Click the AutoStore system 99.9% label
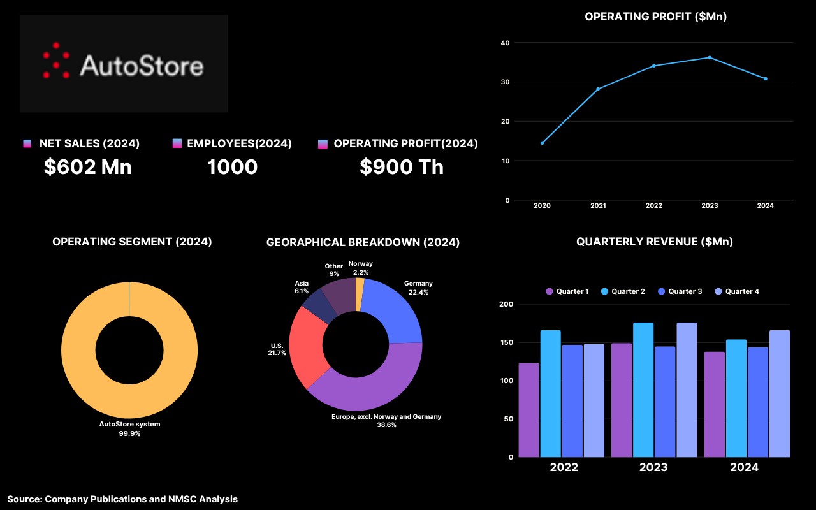The image size is (816, 510). pos(129,428)
